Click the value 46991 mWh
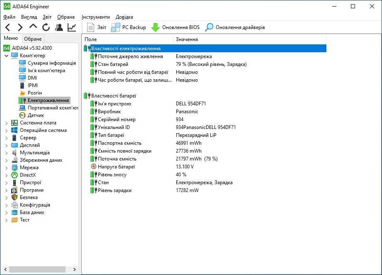The height and width of the screenshot is (275, 382). [x=189, y=143]
